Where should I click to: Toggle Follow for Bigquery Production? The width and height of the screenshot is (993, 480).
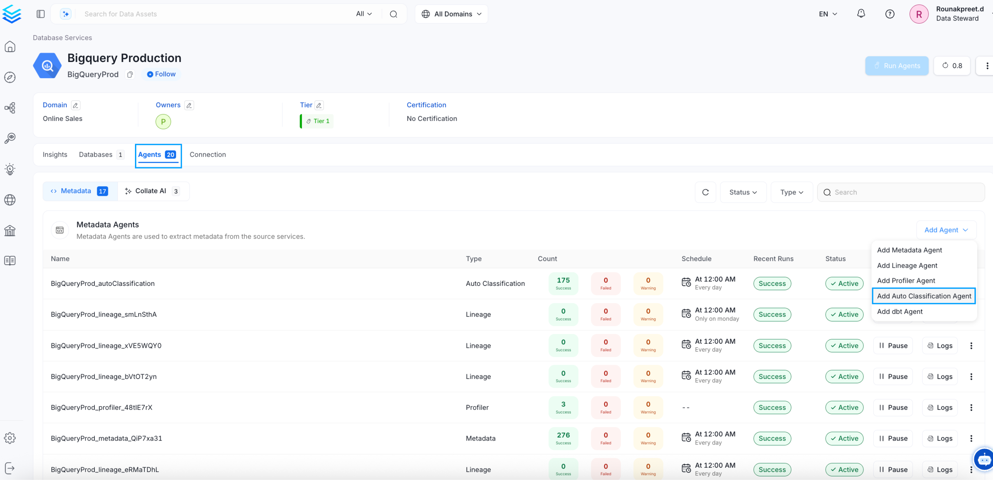pyautogui.click(x=161, y=74)
